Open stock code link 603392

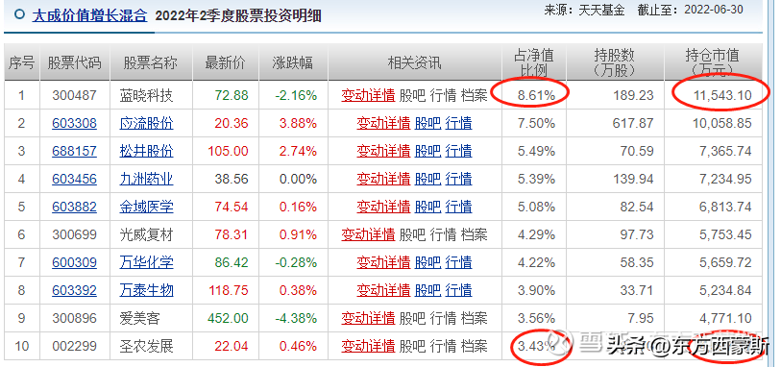click(74, 290)
